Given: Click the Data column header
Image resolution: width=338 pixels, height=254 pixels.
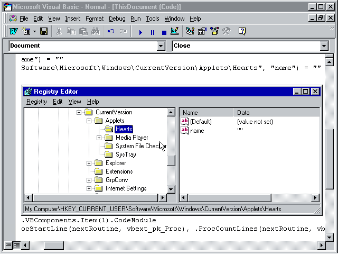Looking at the screenshot, I should (x=277, y=113).
